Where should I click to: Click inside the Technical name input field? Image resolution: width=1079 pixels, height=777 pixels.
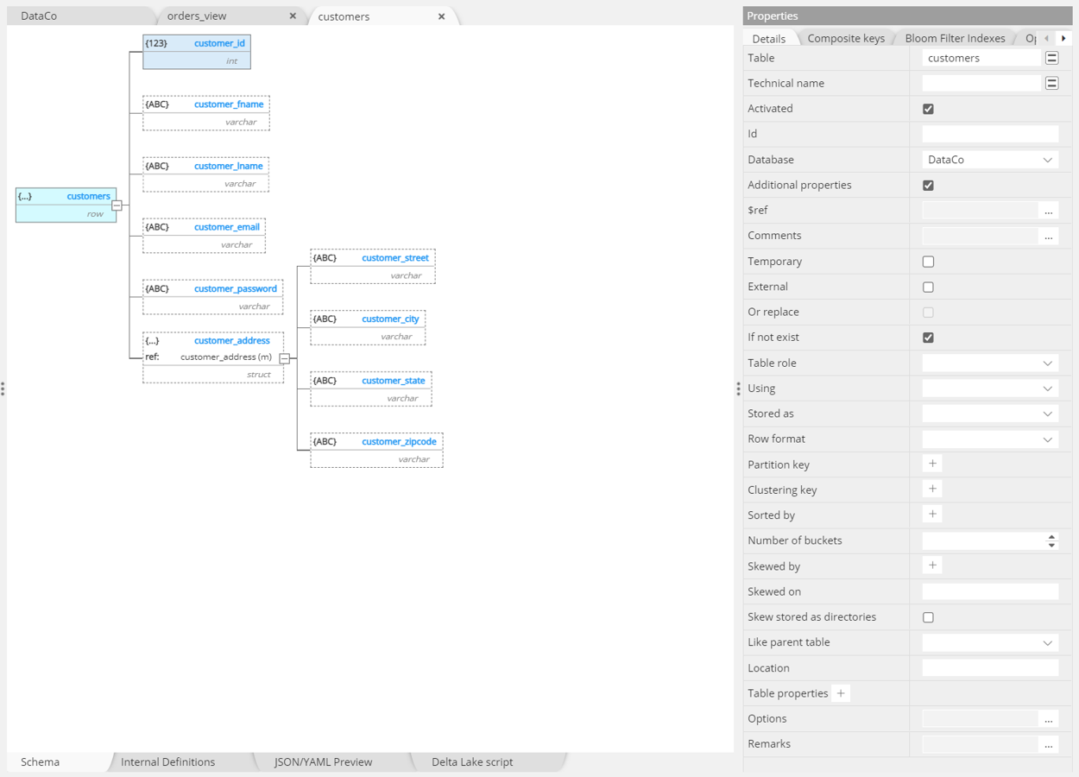point(980,83)
